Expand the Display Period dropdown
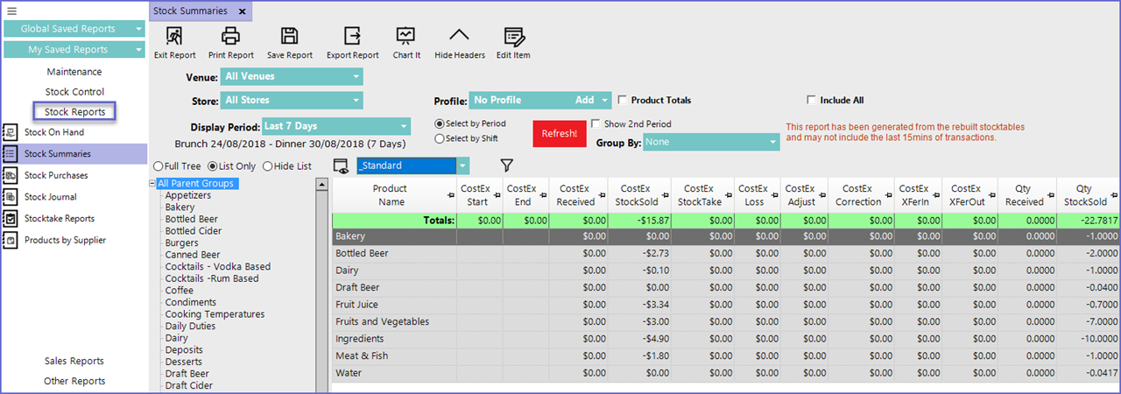Image resolution: width=1121 pixels, height=394 pixels. click(335, 126)
